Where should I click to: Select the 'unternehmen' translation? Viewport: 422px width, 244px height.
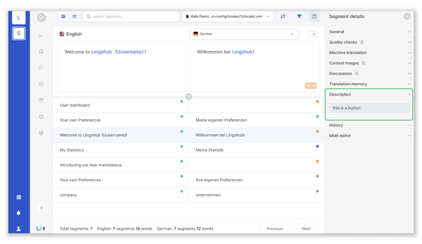coord(208,195)
